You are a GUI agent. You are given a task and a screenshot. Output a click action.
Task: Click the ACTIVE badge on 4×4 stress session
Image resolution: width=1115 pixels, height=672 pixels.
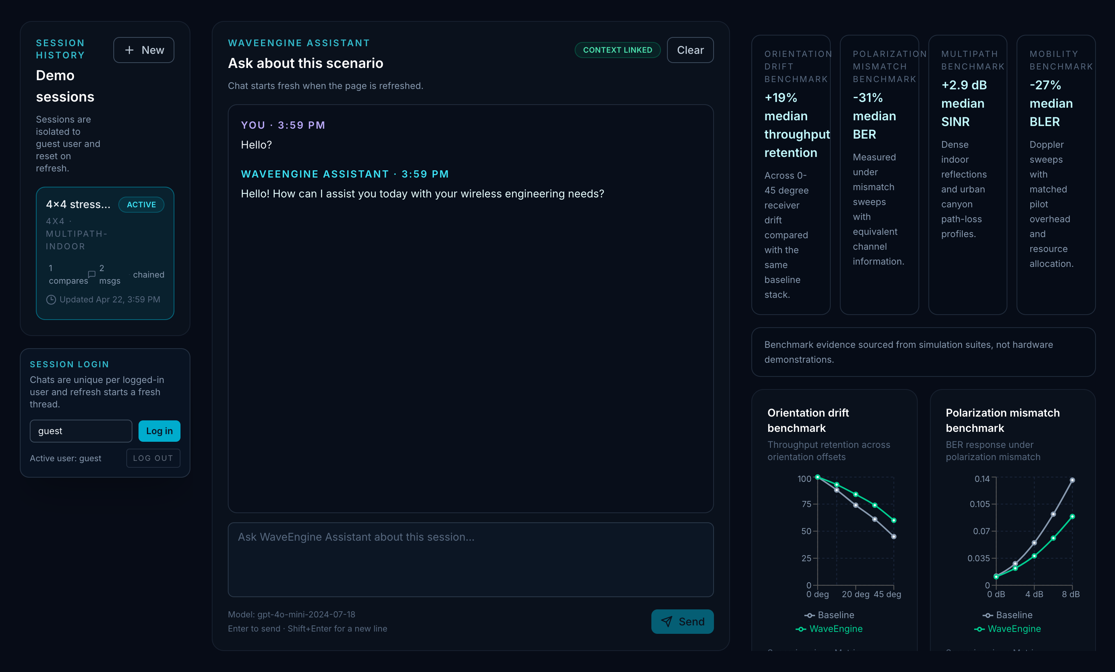(141, 204)
